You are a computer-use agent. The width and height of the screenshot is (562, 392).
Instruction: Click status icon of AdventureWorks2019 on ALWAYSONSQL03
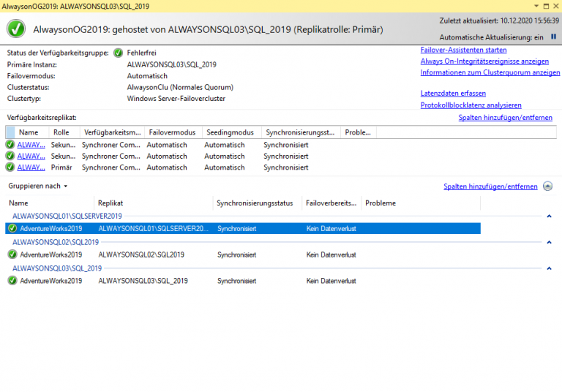point(12,281)
